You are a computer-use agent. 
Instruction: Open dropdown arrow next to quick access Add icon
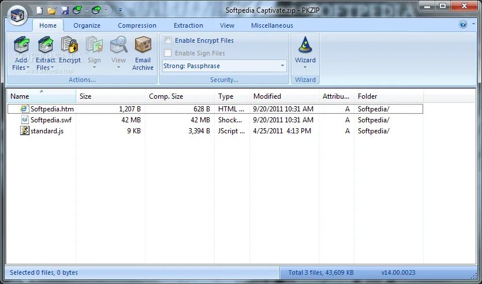click(x=87, y=11)
